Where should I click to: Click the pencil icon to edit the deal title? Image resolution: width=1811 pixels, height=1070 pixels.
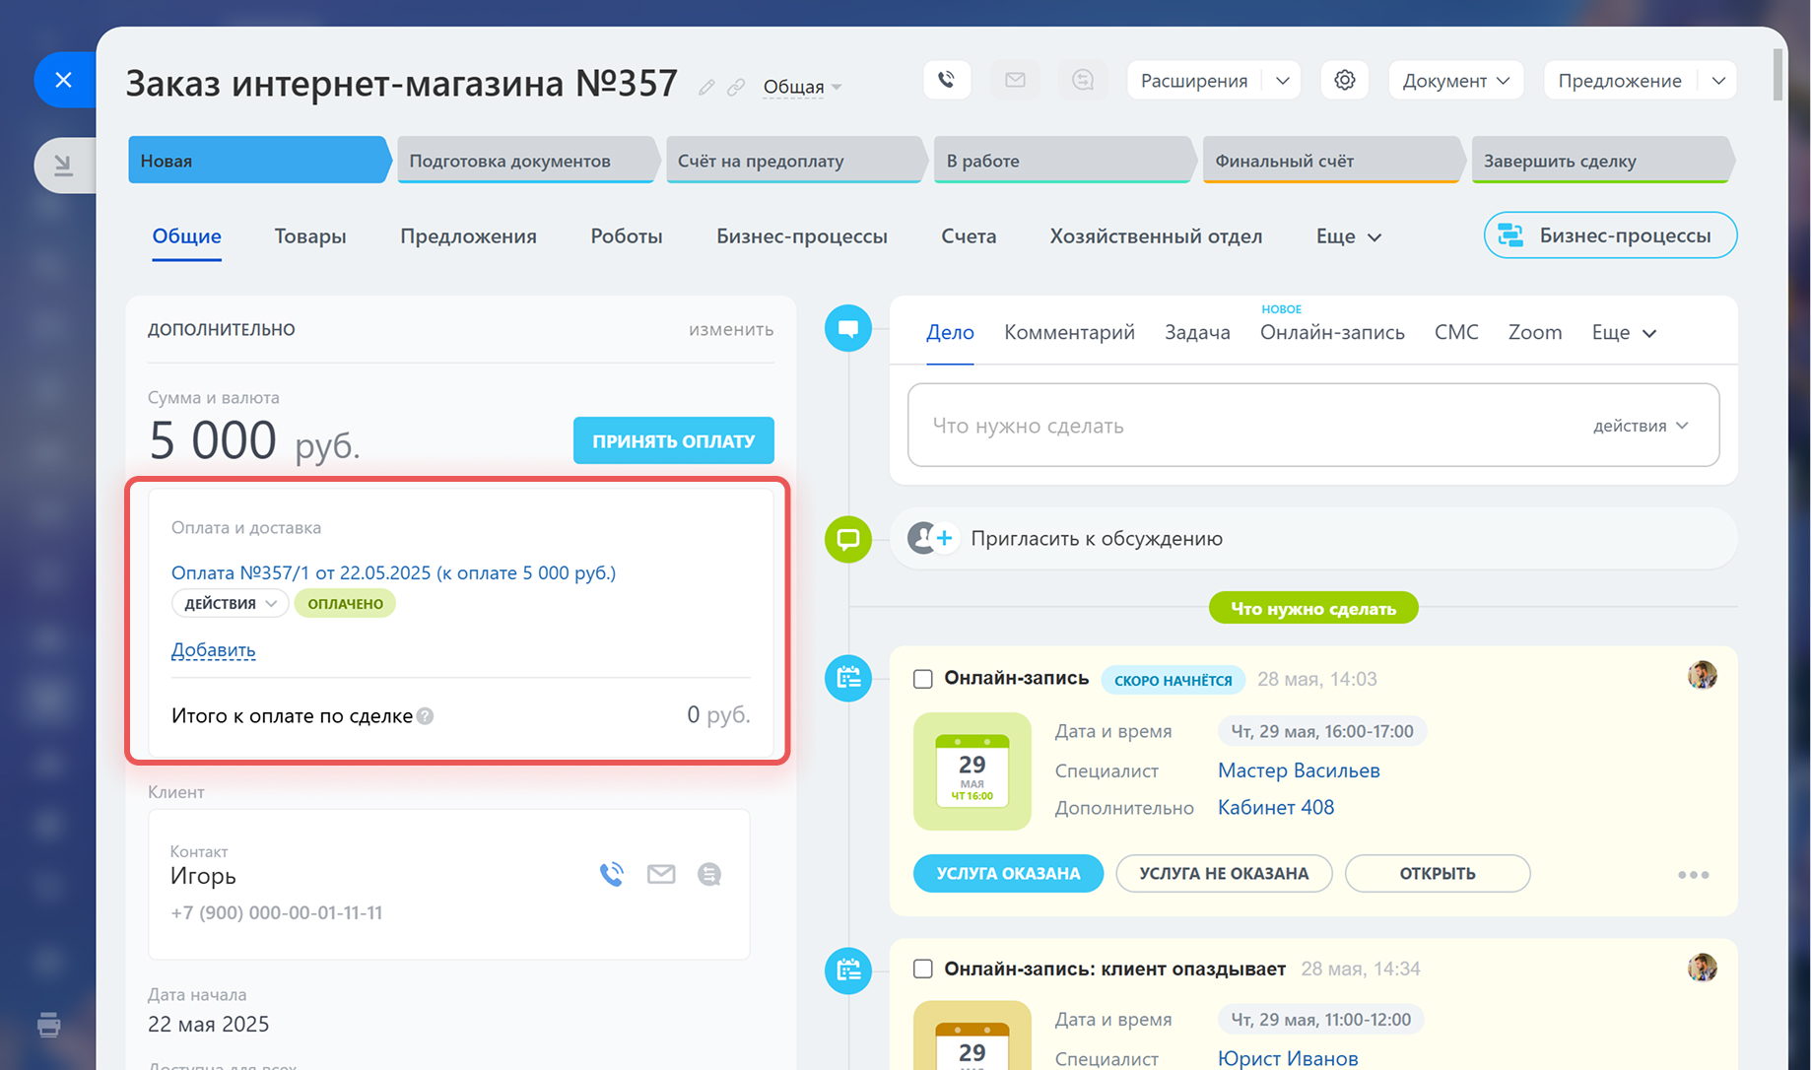(706, 88)
